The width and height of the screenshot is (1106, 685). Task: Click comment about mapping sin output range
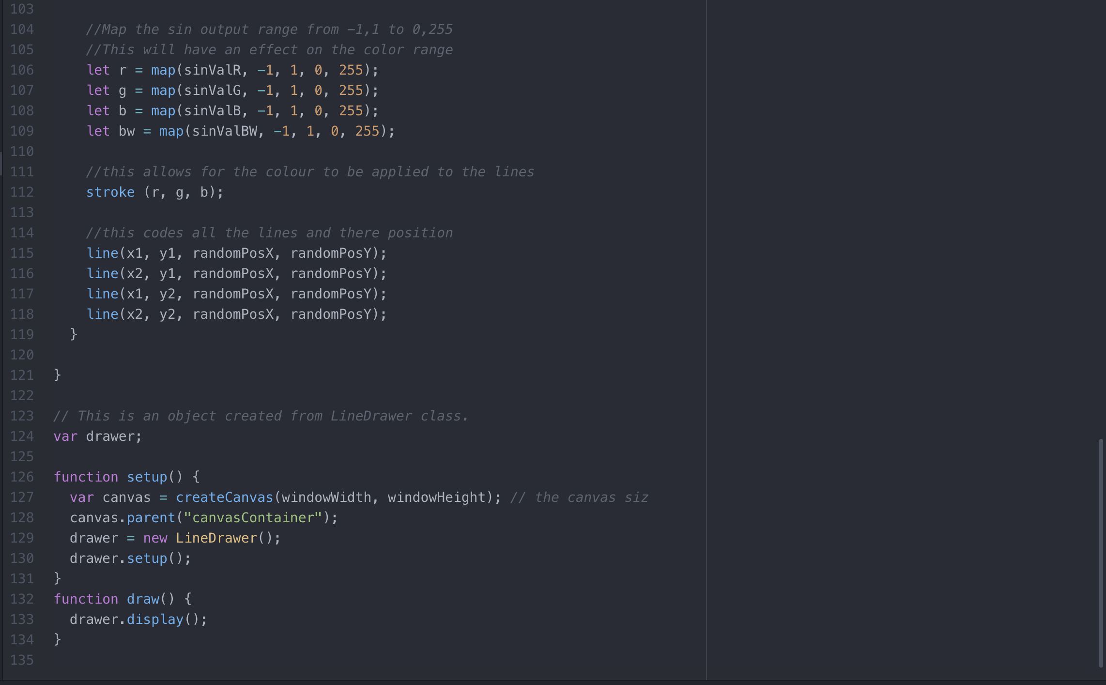tap(269, 30)
